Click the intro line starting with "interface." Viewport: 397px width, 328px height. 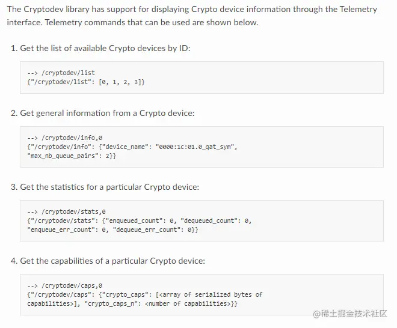pos(132,22)
